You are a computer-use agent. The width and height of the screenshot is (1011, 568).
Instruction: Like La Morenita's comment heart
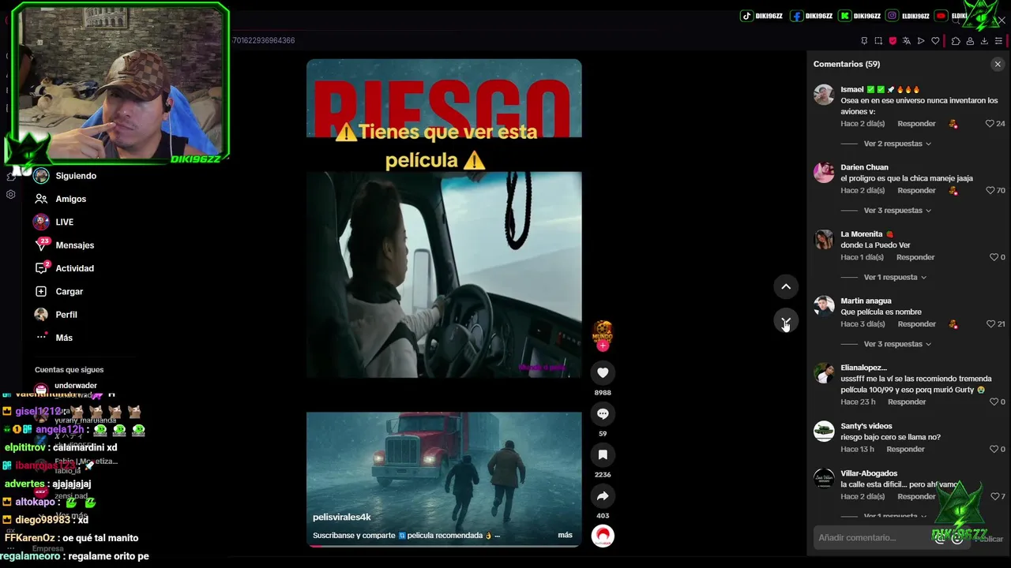994,257
